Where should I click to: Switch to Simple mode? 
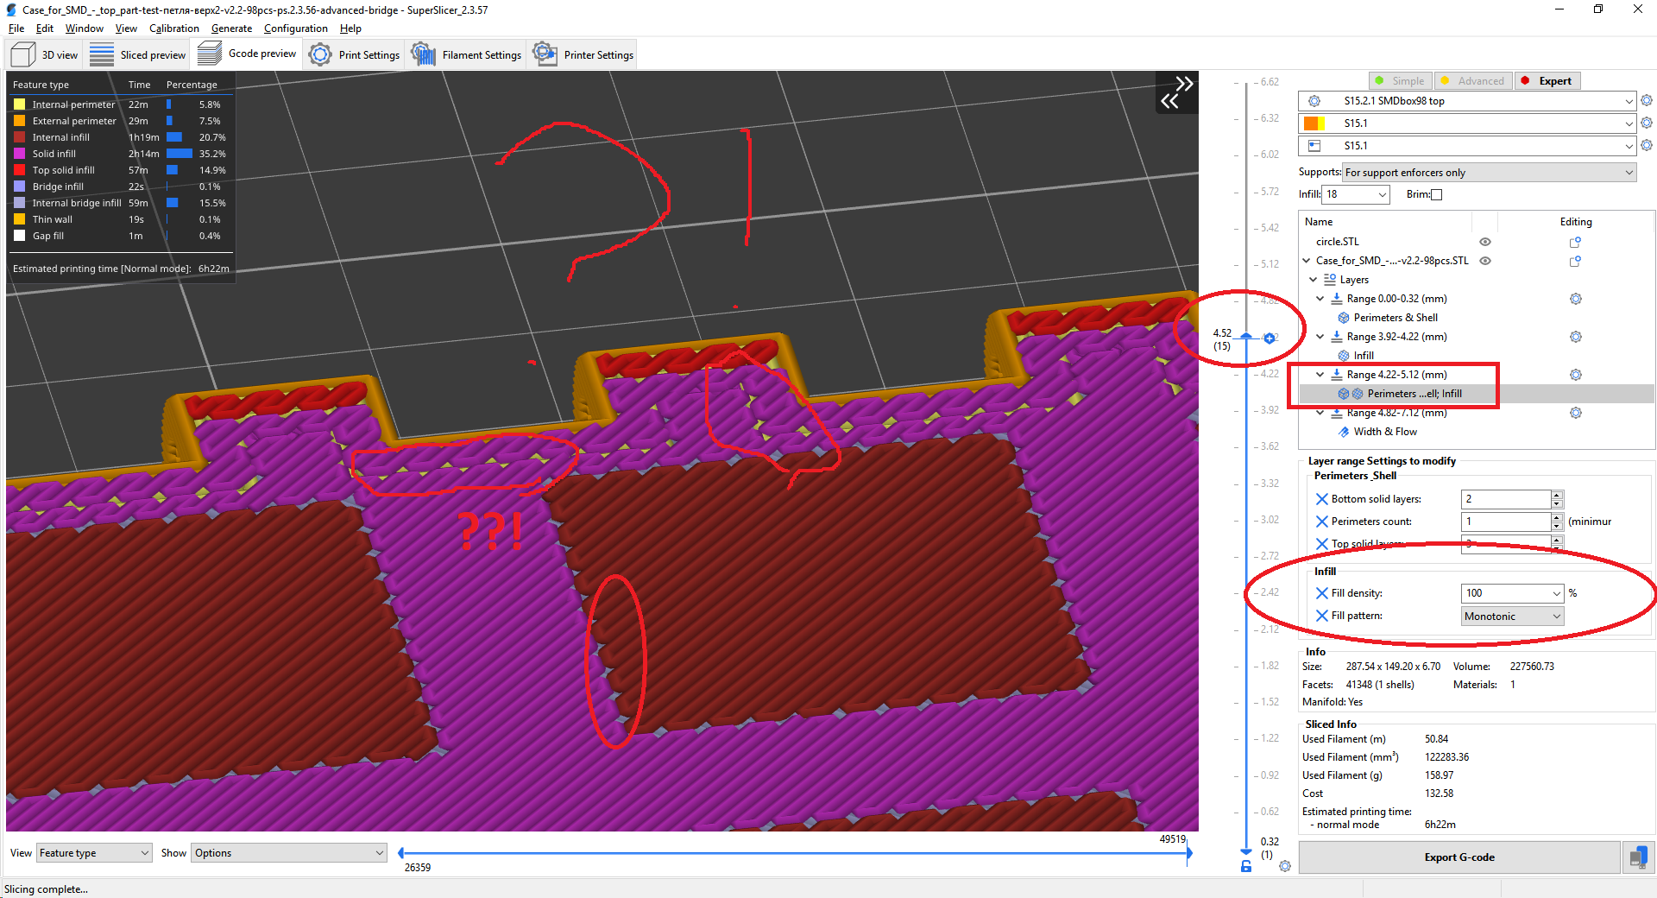click(1400, 80)
